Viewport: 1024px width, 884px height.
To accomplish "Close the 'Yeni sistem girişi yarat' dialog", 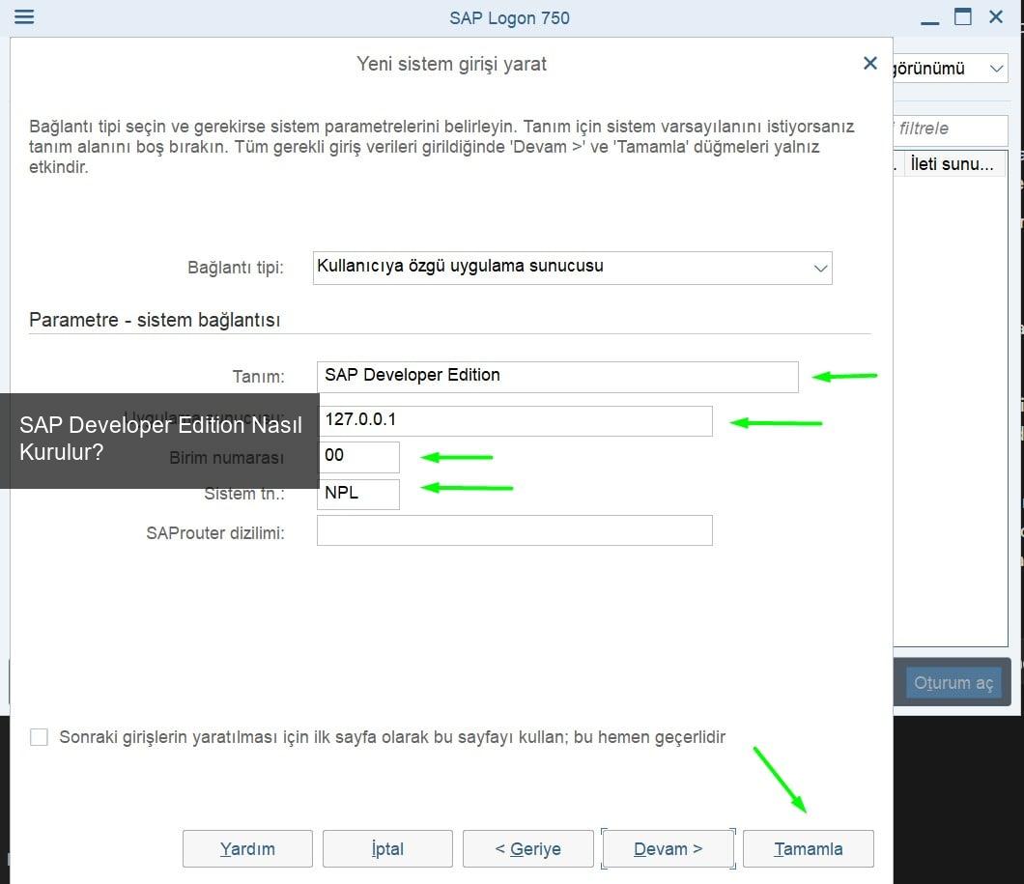I will [x=869, y=64].
